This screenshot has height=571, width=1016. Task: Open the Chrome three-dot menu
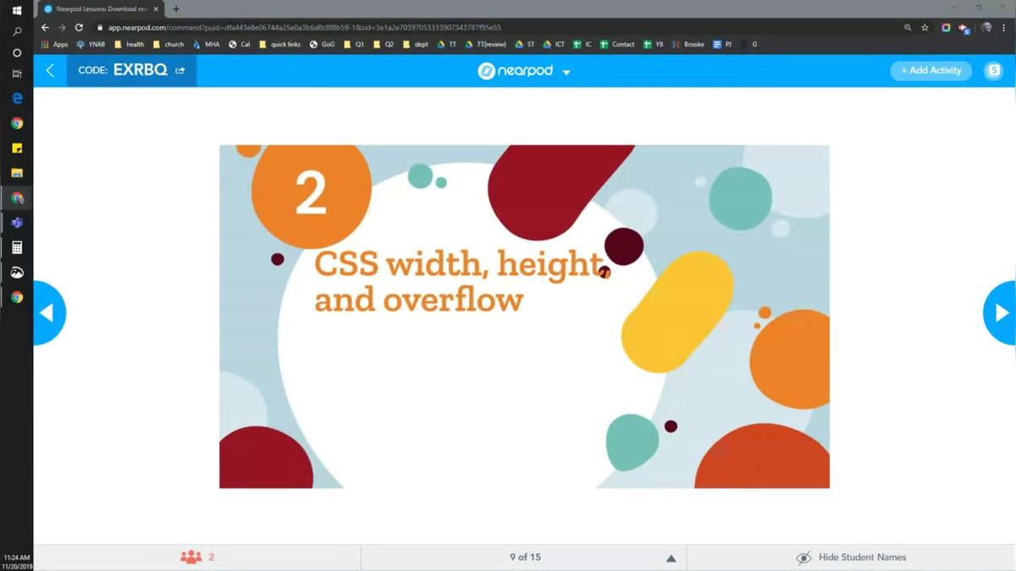[x=1005, y=27]
